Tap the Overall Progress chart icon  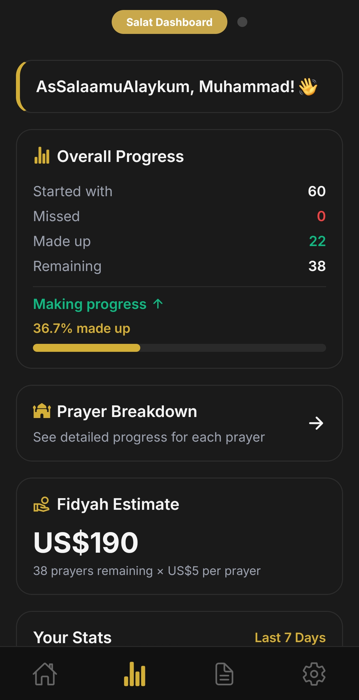(42, 156)
